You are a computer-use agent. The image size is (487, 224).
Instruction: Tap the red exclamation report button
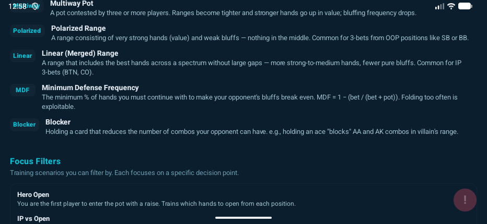pyautogui.click(x=465, y=200)
